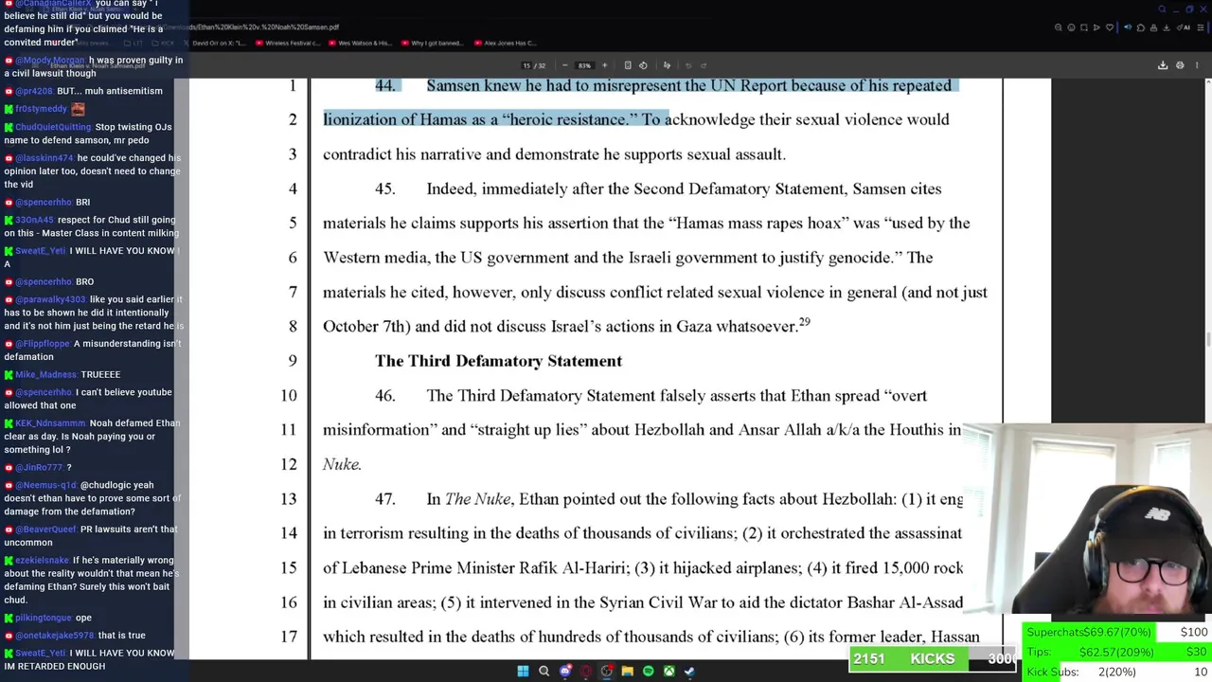Click chat username @lasskinn474
Screen dimensions: 1212x682
[x=45, y=158]
